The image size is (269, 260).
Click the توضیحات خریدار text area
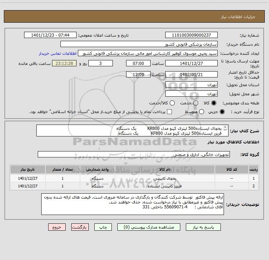tap(133, 204)
